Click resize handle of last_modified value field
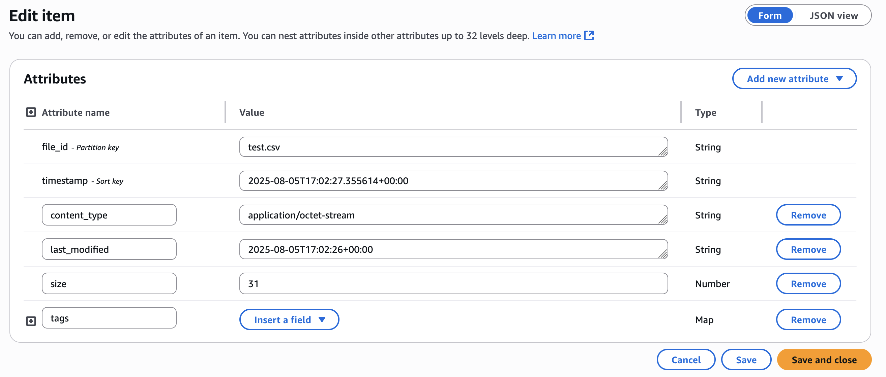The image size is (886, 377). click(663, 254)
